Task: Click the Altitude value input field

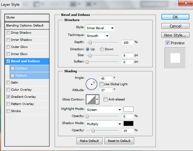Action: tap(106, 90)
